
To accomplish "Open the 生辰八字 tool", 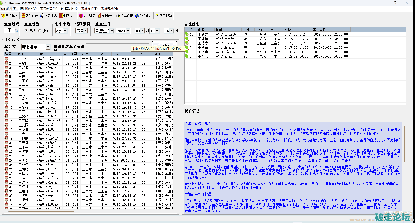I will click(x=67, y=16).
